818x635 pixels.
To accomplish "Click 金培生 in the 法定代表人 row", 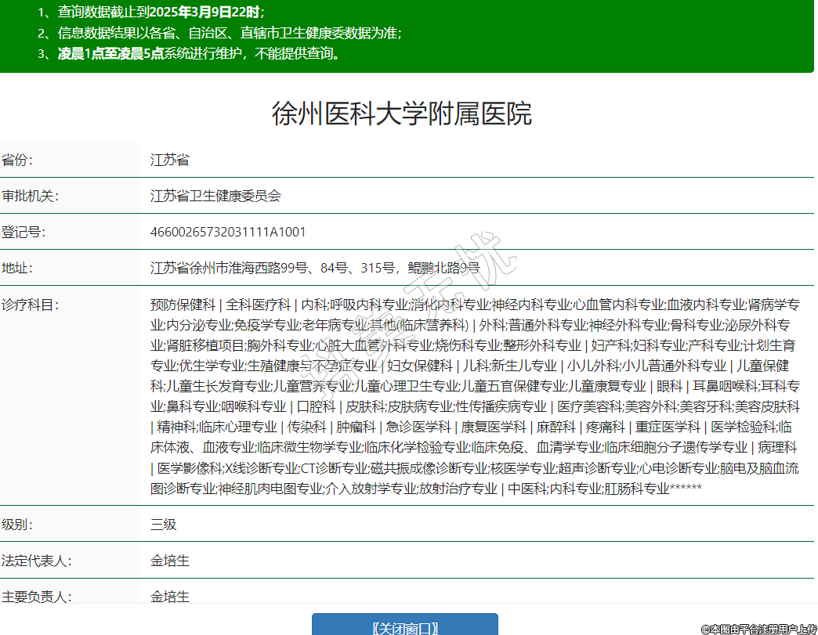I will coord(170,561).
